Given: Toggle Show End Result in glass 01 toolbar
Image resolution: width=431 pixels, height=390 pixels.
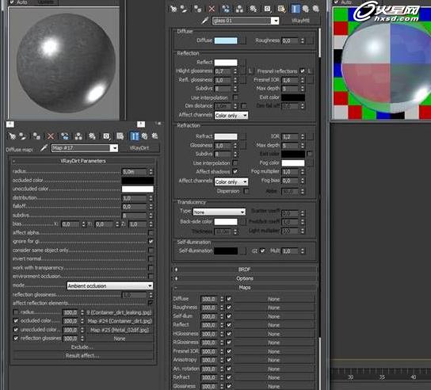Looking at the screenshot, I should (x=296, y=9).
